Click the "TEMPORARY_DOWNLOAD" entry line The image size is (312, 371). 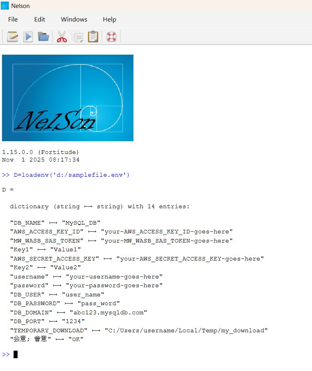point(139,331)
